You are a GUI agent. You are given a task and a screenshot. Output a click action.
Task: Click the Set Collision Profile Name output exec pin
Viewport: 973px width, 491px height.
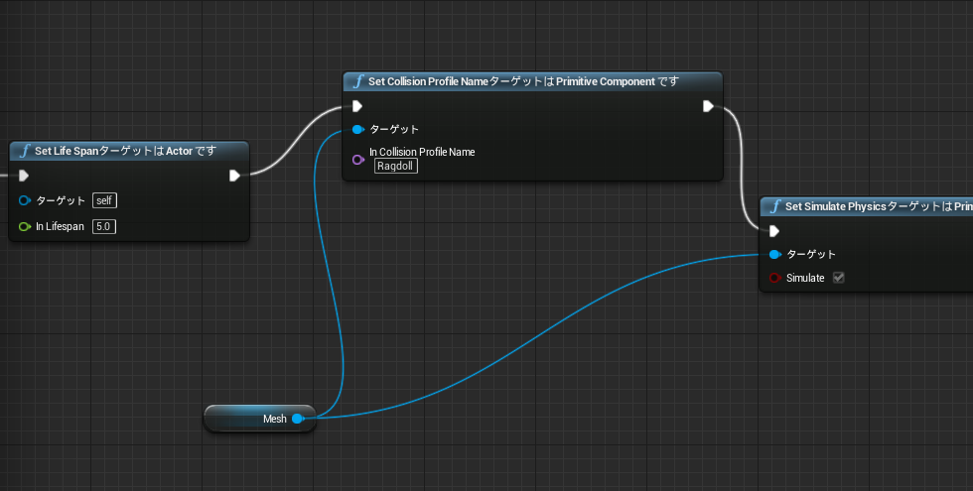(708, 106)
